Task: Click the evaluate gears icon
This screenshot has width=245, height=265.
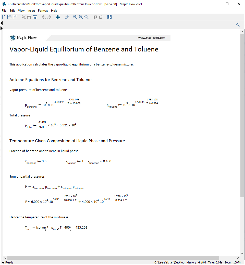Action: point(67,17)
